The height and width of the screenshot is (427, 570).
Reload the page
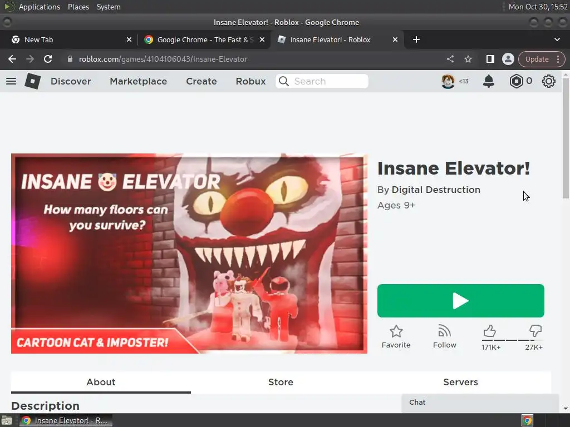coord(48,59)
